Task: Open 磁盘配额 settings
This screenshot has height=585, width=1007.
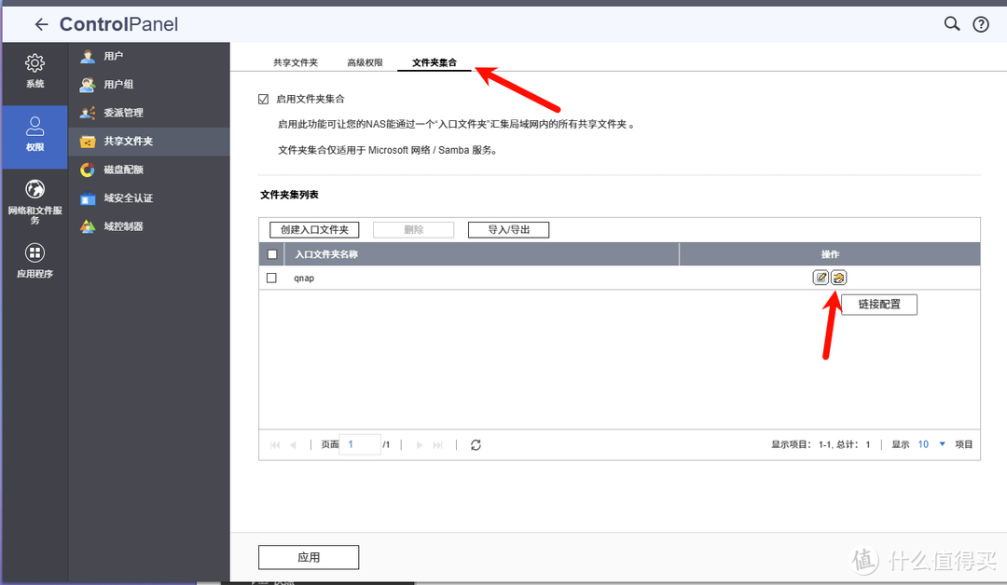Action: coord(149,170)
